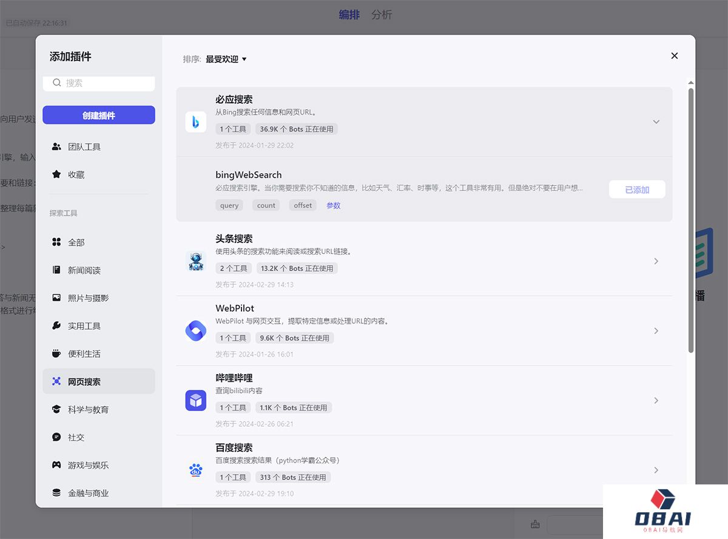Click the 头条搜索 robot plugin icon

click(195, 261)
